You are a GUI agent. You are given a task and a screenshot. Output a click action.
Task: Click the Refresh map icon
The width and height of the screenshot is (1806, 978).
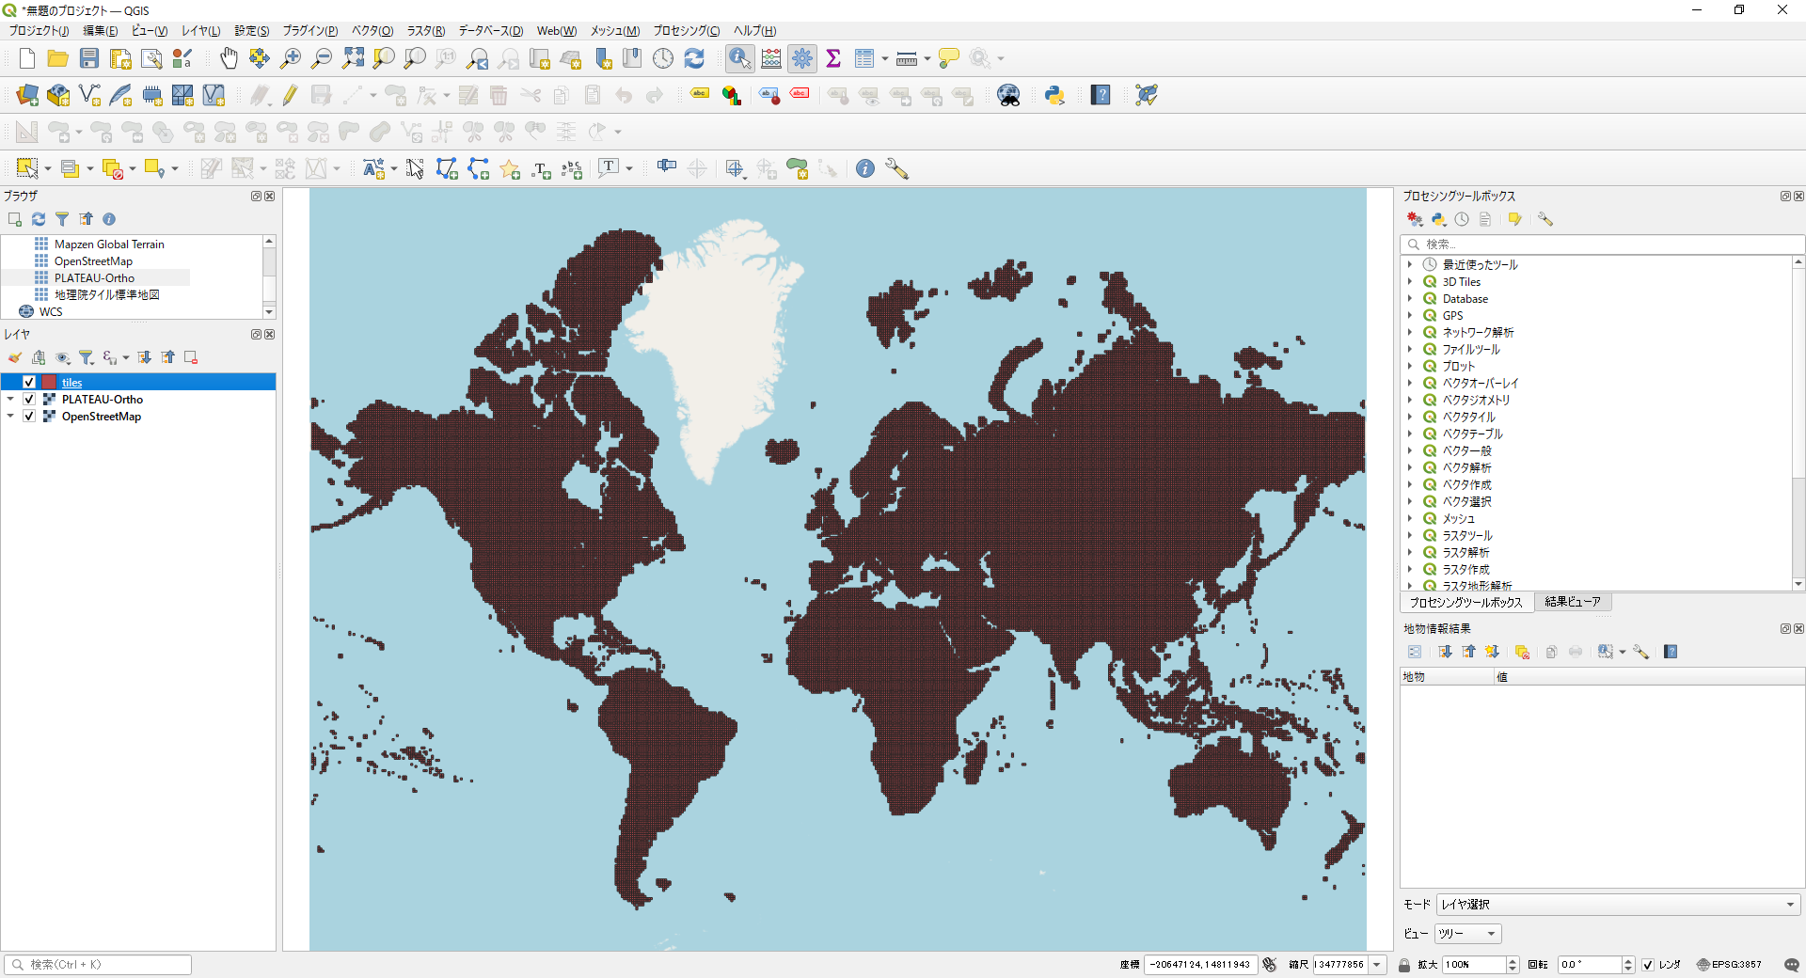pos(694,58)
